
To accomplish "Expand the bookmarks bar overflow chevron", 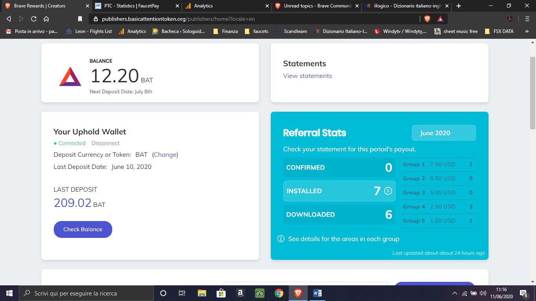I will 527,31.
